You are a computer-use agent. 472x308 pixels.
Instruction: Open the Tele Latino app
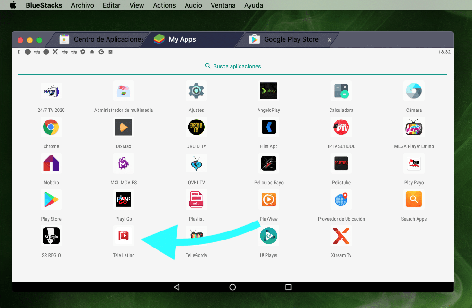click(x=124, y=236)
